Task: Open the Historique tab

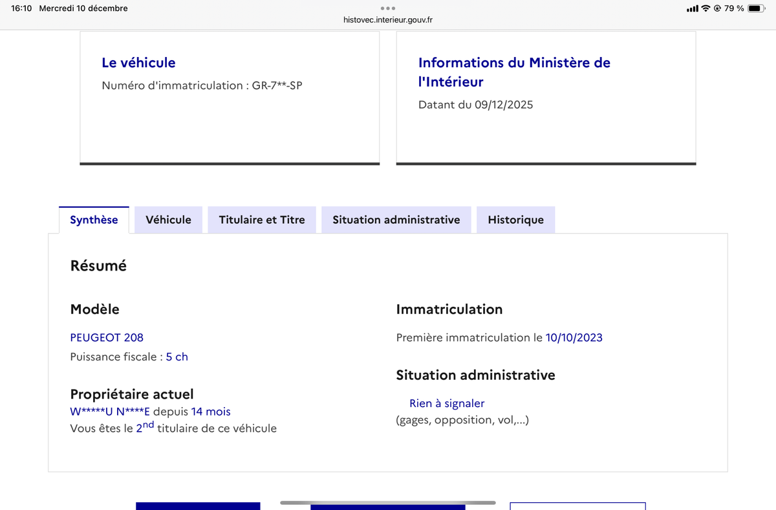Action: (x=515, y=220)
